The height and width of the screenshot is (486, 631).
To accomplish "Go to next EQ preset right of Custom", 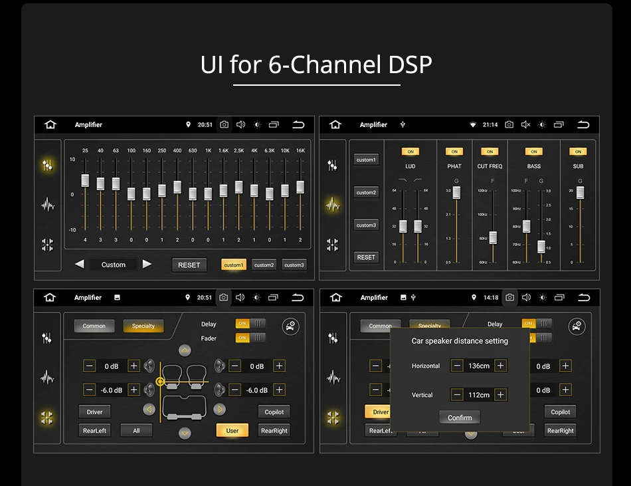I will pyautogui.click(x=147, y=264).
